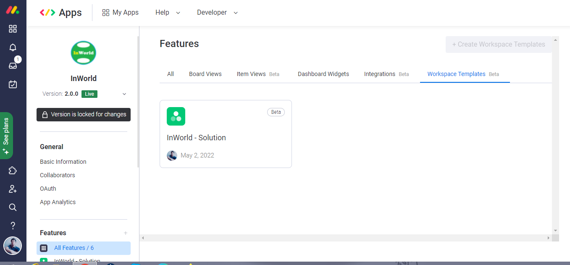This screenshot has height=265, width=570.
Task: Click the Live version badge
Action: (89, 94)
